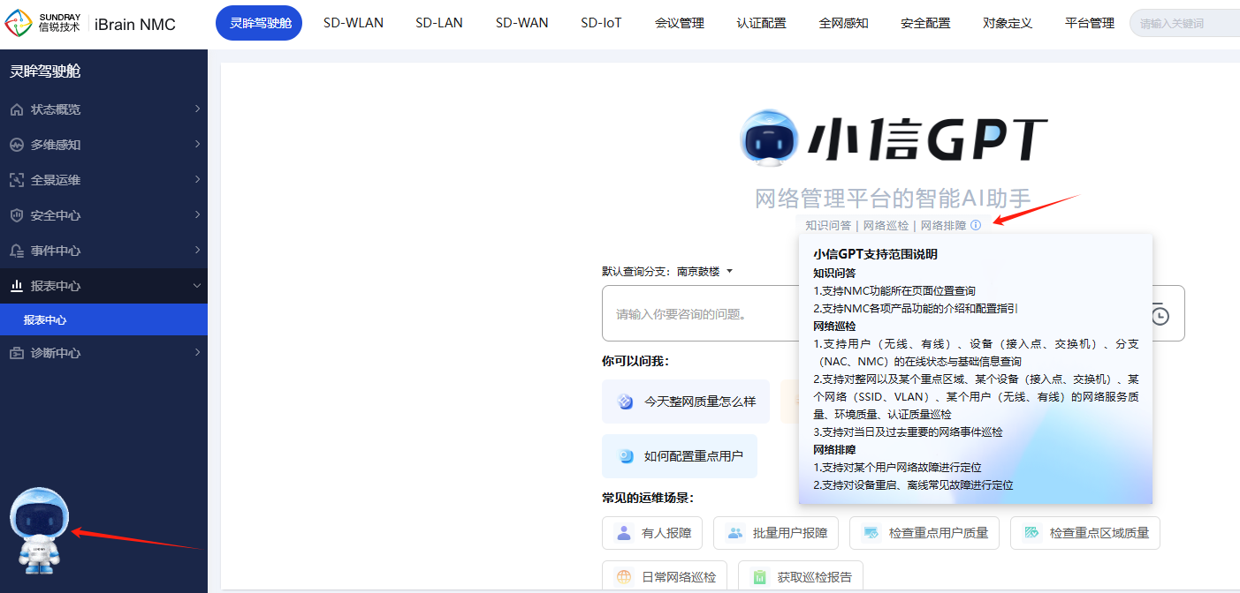Click the 知识问答 label under the subtitle
Image resolution: width=1240 pixels, height=593 pixels.
[x=828, y=225]
